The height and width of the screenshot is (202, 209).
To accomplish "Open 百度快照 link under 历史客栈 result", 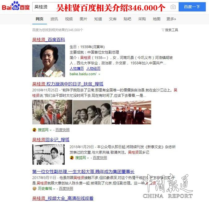I will coord(66,188).
